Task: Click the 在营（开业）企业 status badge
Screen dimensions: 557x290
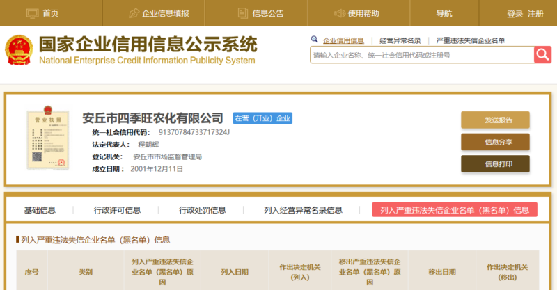Action: (x=262, y=118)
